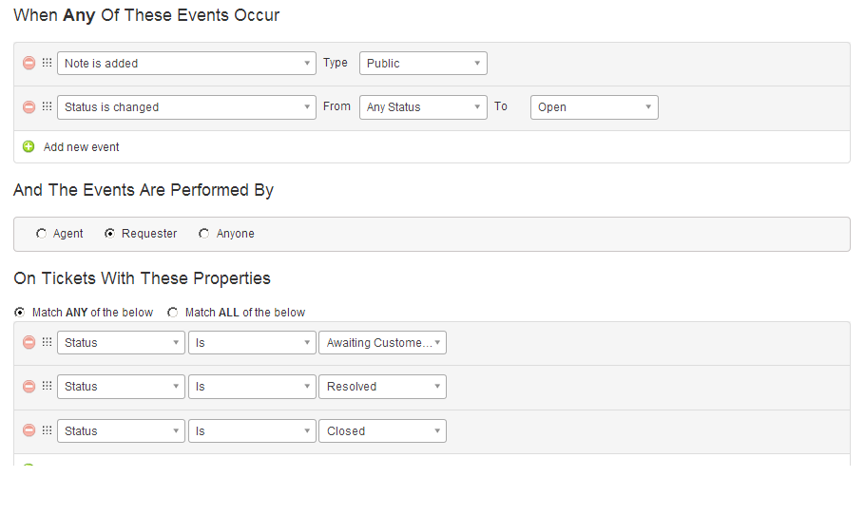The width and height of the screenshot is (865, 515).
Task: Open the To status dropdown showing Open
Action: pos(594,107)
